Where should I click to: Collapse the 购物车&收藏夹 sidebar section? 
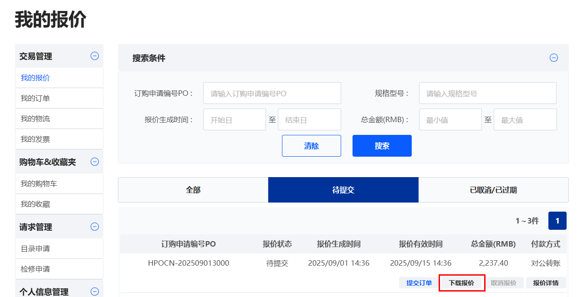pos(95,162)
